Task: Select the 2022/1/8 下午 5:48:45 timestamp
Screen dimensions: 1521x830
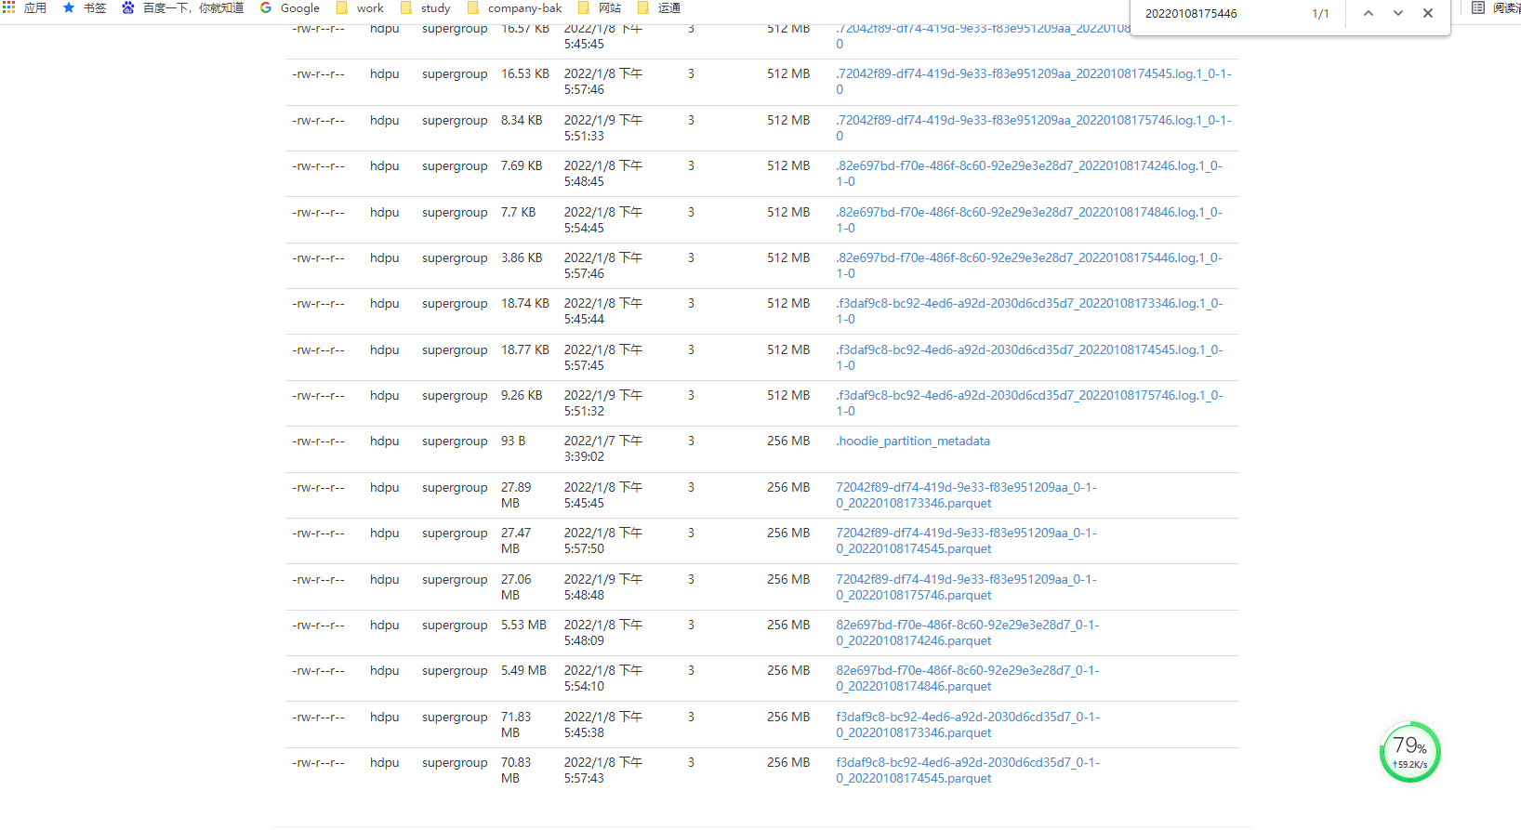Action: pyautogui.click(x=603, y=174)
